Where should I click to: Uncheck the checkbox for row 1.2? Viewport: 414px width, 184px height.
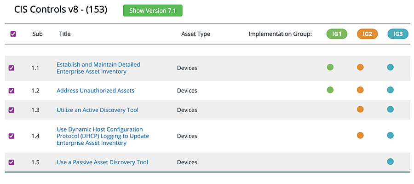[x=11, y=91]
